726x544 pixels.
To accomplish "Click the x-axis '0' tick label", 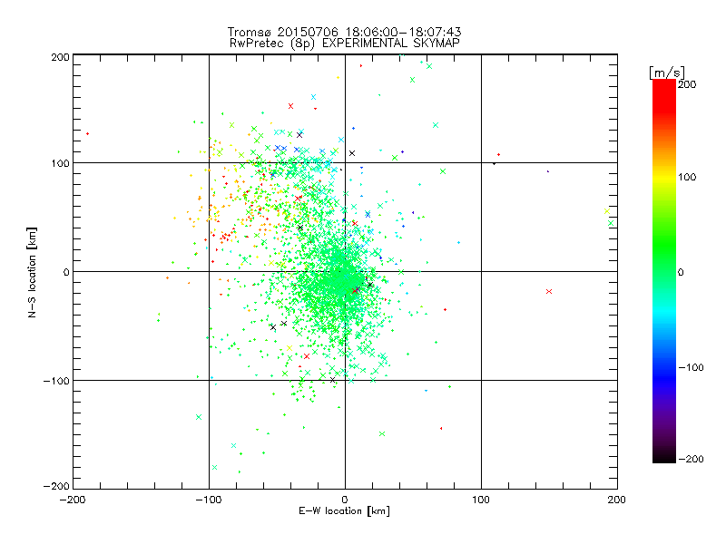I will (x=345, y=500).
